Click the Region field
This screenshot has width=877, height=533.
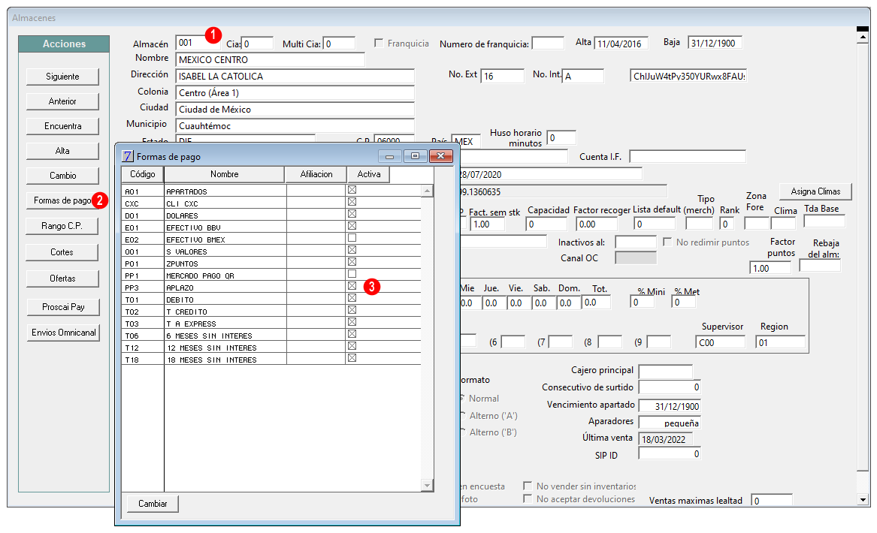pos(780,342)
